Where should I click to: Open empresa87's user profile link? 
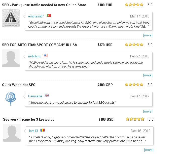[36, 16]
